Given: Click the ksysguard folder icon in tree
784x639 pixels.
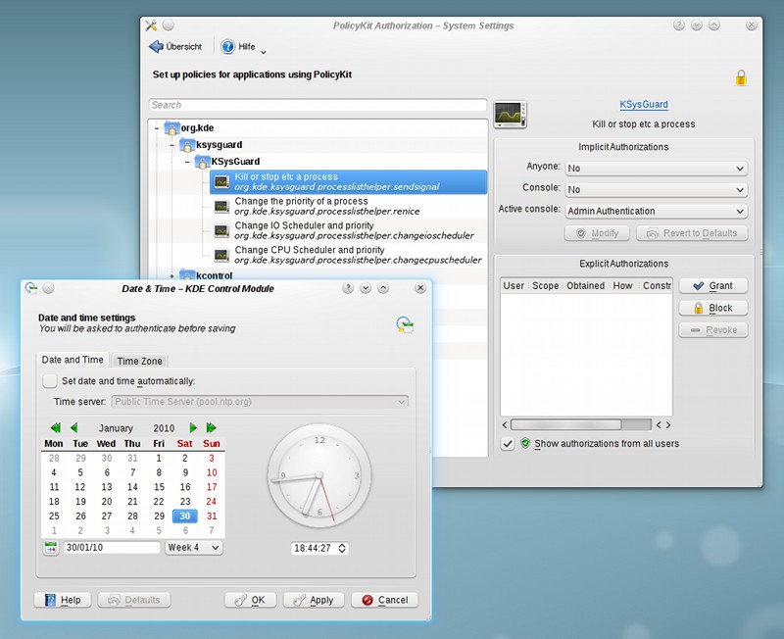Looking at the screenshot, I should pyautogui.click(x=186, y=145).
